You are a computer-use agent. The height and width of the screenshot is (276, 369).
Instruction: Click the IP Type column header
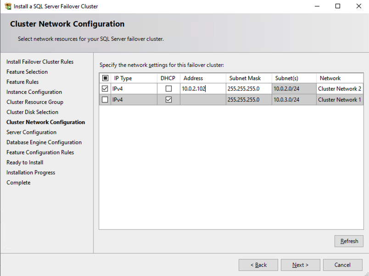point(123,78)
